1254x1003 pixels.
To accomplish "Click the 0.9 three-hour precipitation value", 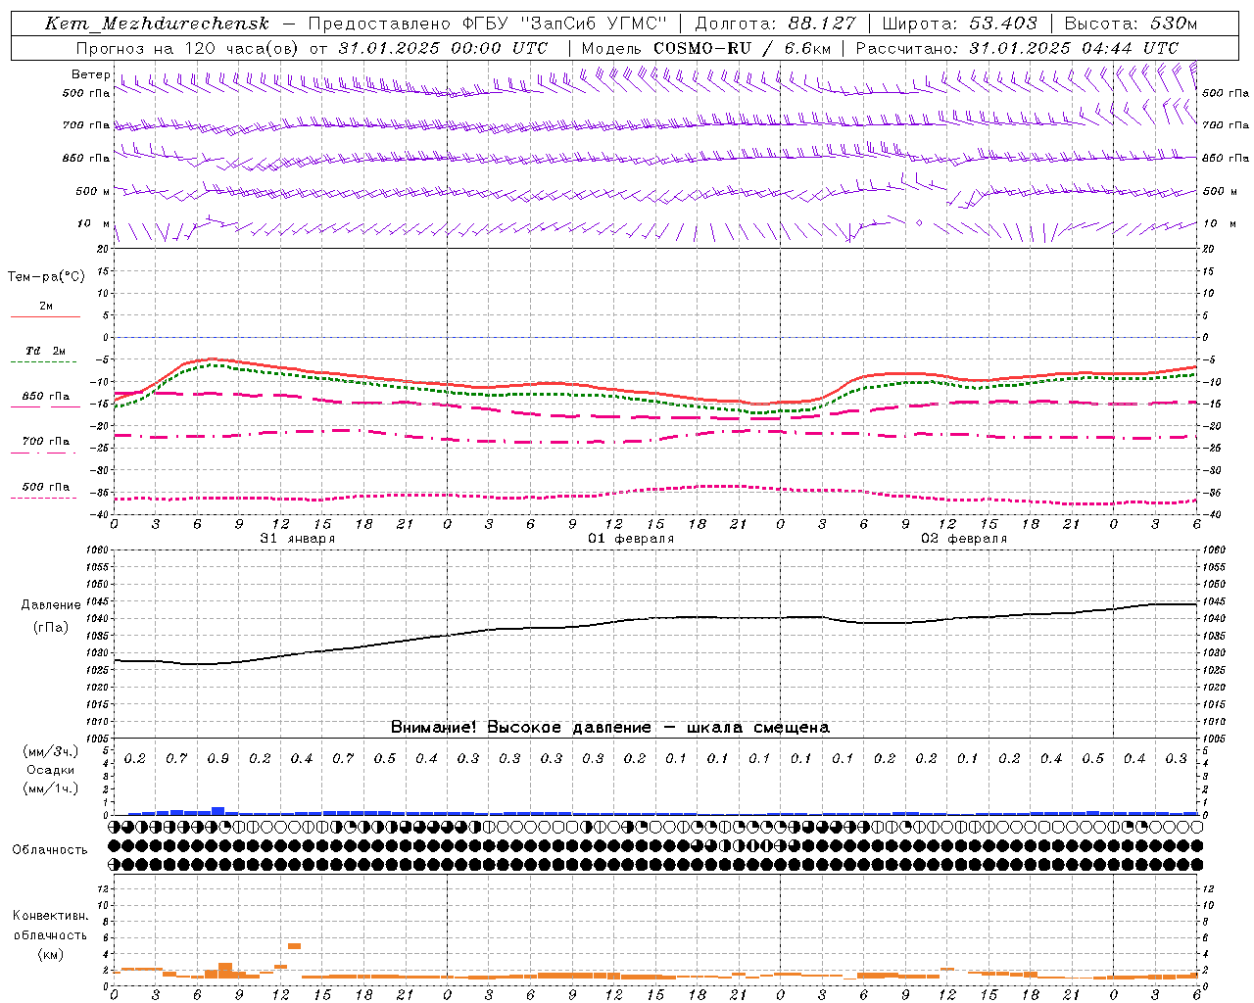I will (217, 759).
